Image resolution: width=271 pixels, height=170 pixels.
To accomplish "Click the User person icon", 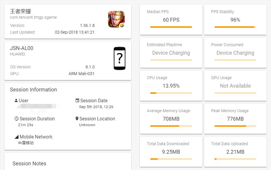I will (16, 100).
